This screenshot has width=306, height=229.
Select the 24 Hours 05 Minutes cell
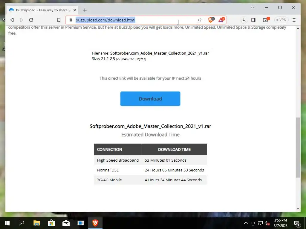174,170
